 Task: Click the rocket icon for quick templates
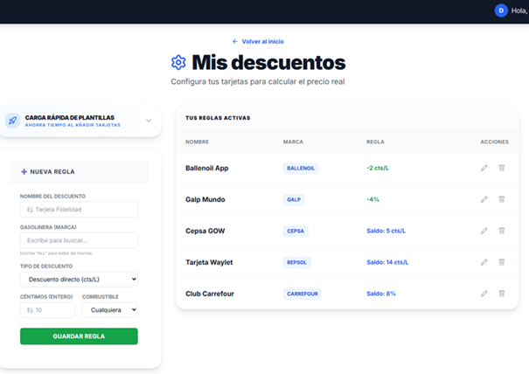pyautogui.click(x=12, y=121)
